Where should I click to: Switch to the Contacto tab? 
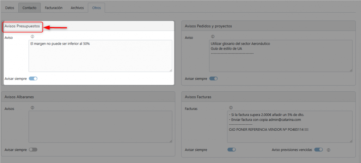tap(30, 7)
